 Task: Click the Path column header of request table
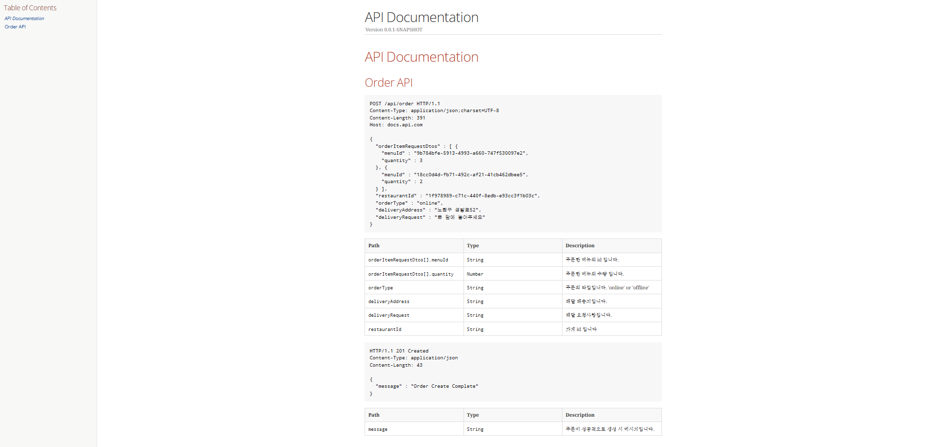click(x=373, y=245)
